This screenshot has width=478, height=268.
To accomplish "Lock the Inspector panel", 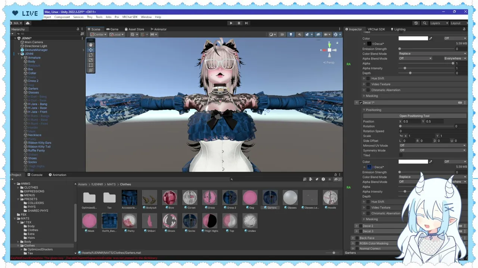I will 464,29.
